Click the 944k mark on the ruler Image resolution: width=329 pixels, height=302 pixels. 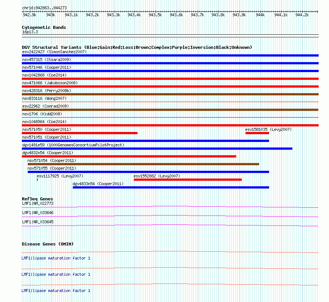[x=260, y=15]
